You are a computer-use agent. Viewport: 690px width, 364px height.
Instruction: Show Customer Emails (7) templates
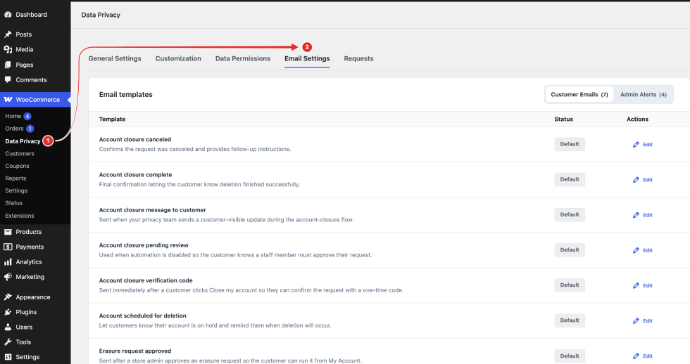point(579,94)
